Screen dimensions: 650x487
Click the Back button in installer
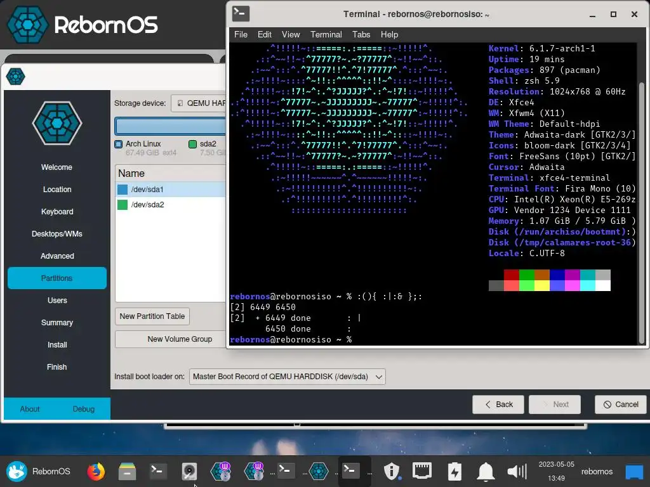coord(498,404)
